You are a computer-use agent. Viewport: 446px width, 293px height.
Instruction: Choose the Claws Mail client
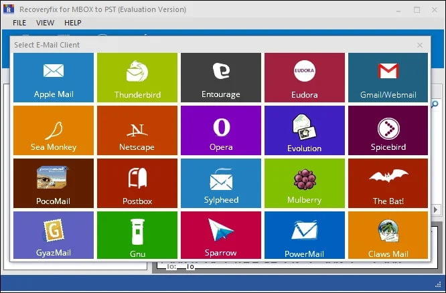point(388,235)
